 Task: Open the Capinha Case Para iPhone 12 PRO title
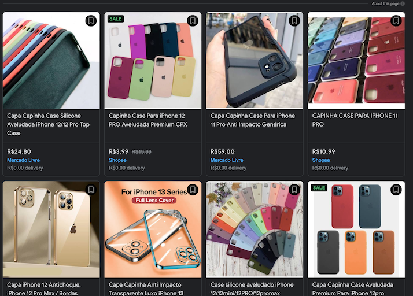(x=147, y=120)
